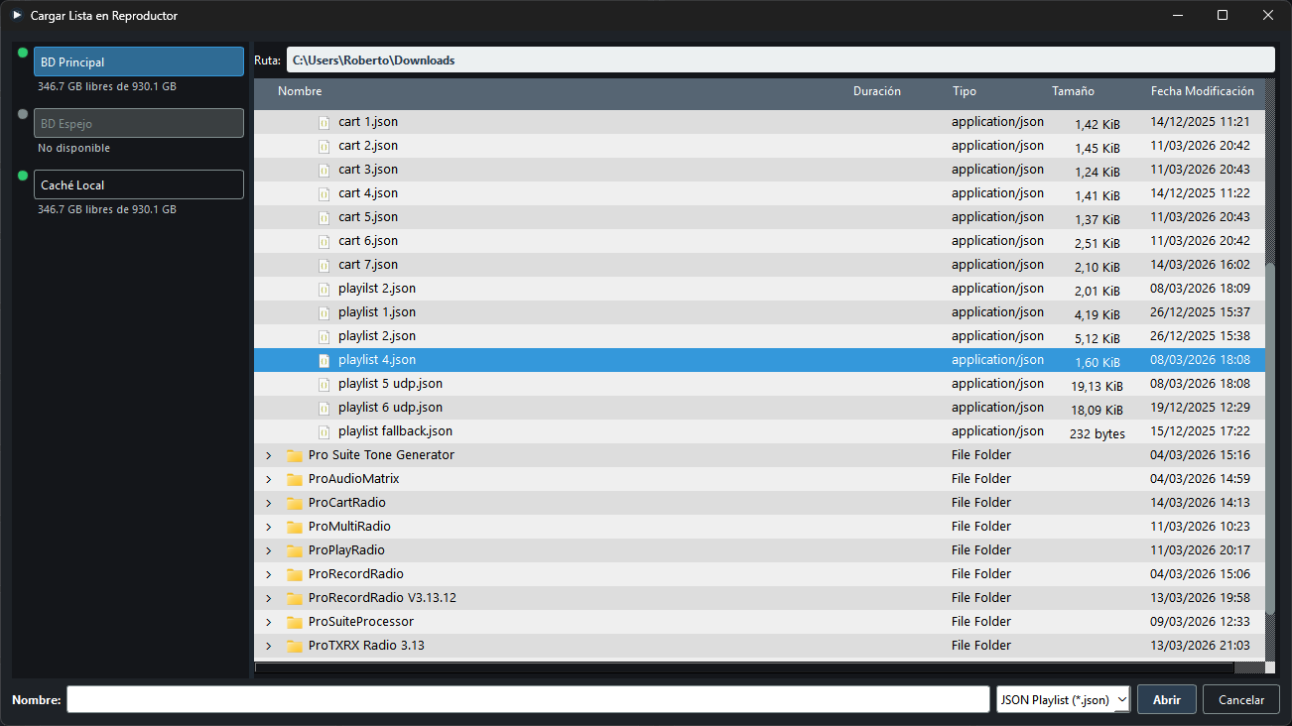Select the Caché Local storage location
The image size is (1292, 726).
click(139, 184)
